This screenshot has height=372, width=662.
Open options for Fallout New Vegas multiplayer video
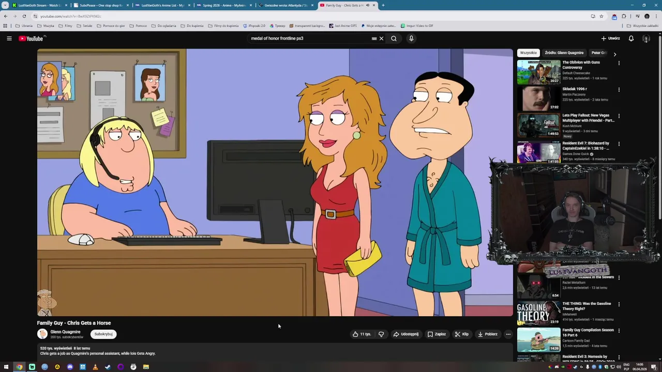pyautogui.click(x=619, y=116)
